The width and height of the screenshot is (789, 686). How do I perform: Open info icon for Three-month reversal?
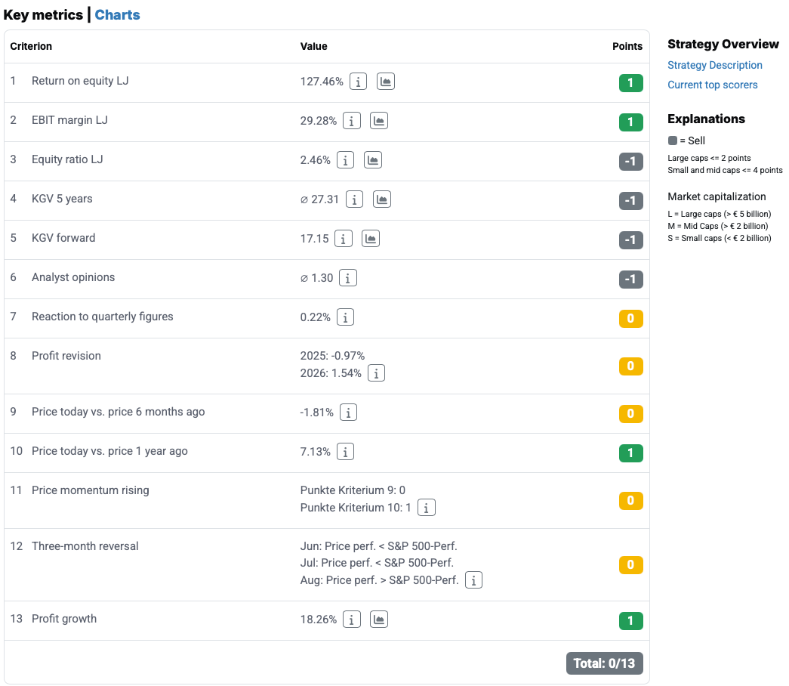[473, 580]
